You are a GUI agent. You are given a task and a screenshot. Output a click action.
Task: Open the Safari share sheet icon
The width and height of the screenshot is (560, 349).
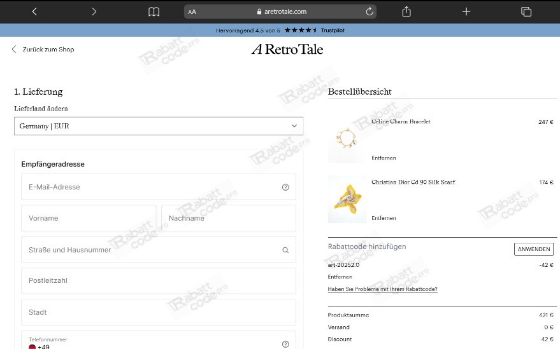click(x=406, y=11)
